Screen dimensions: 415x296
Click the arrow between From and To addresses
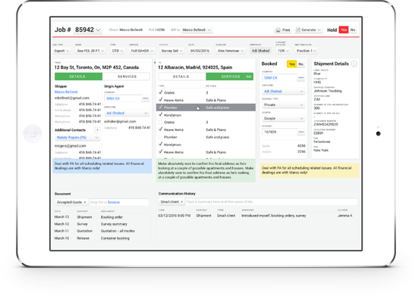[x=155, y=63]
